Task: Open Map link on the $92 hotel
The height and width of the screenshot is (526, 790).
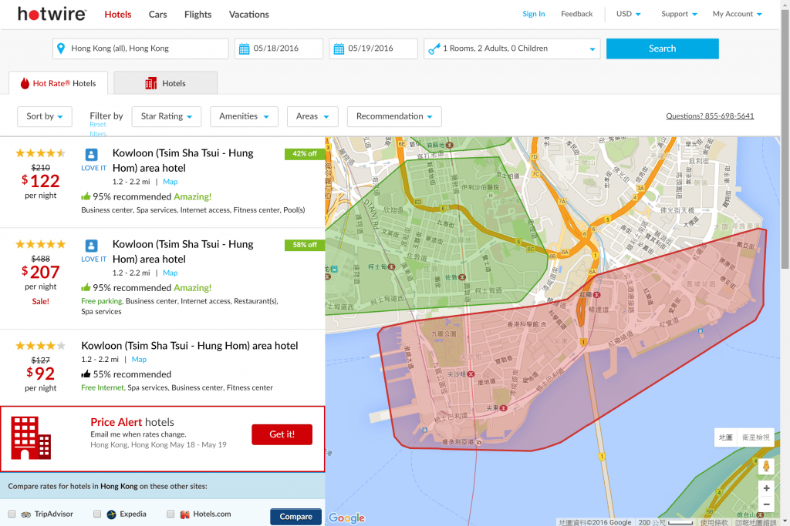Action: [x=139, y=359]
